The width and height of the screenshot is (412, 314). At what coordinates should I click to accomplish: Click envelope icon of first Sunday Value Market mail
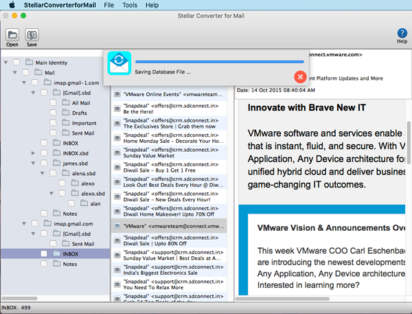tap(117, 153)
